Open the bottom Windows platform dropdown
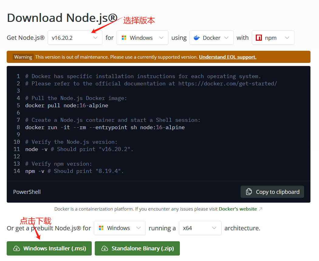Viewport: 319px width, 261px height. 120,228
